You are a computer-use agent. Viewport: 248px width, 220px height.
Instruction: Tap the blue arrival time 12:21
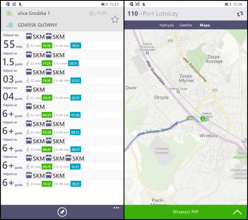(x=75, y=167)
